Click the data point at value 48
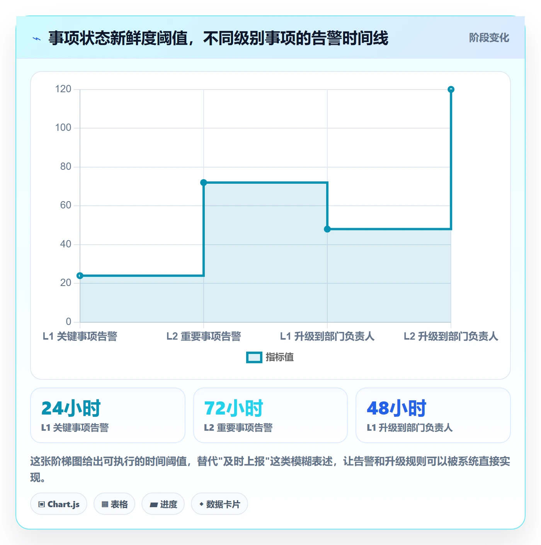This screenshot has width=541, height=545. click(x=327, y=229)
